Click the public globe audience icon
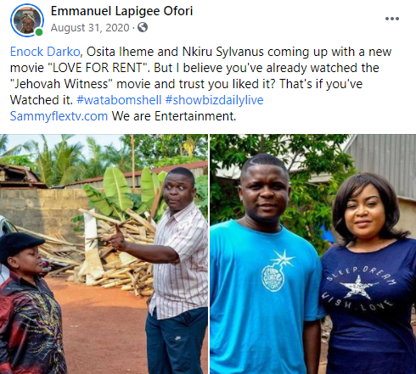Viewport: 416px width, 374px height. (x=143, y=27)
